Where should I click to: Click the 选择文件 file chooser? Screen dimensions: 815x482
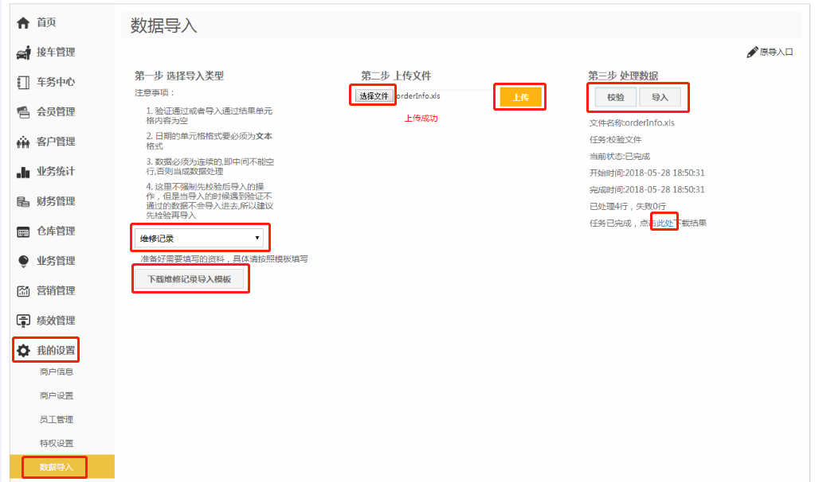pyautogui.click(x=374, y=96)
